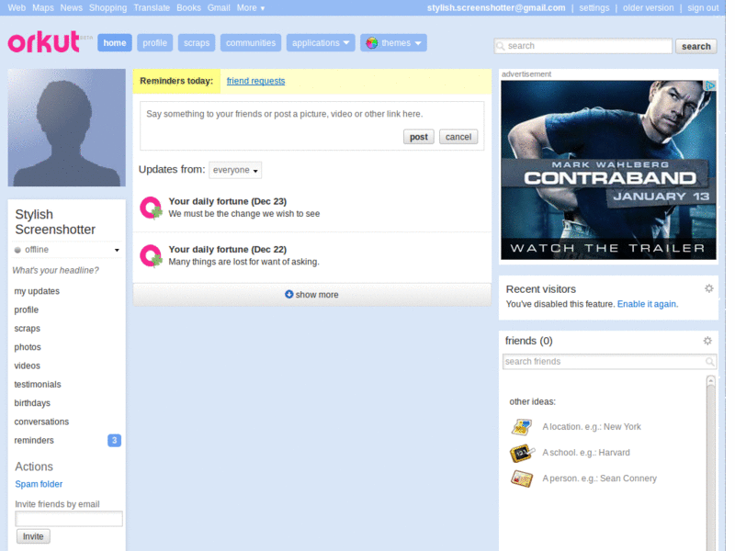Click the Web link in top bar
The image size is (735, 551).
pos(17,8)
